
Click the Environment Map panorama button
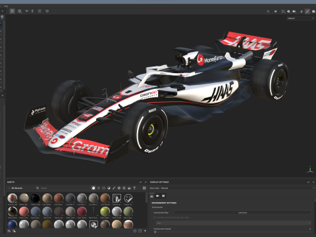click(242, 213)
